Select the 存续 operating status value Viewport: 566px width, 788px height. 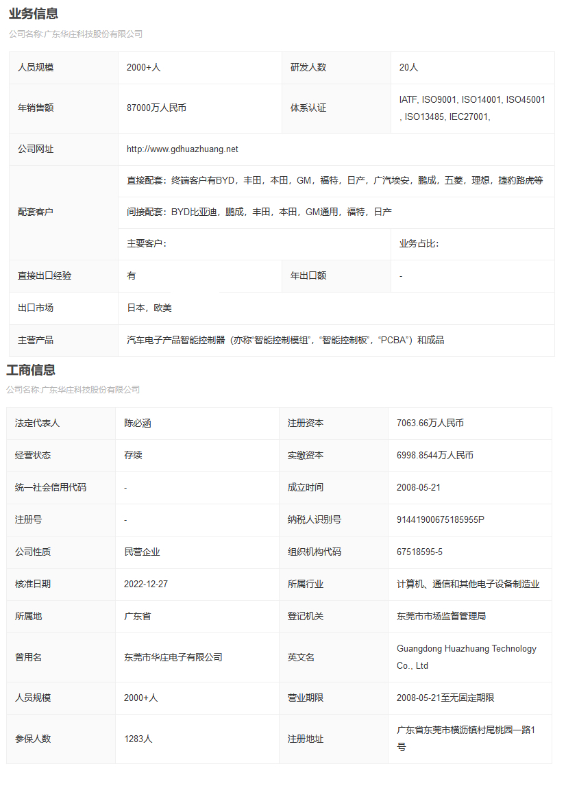point(133,455)
